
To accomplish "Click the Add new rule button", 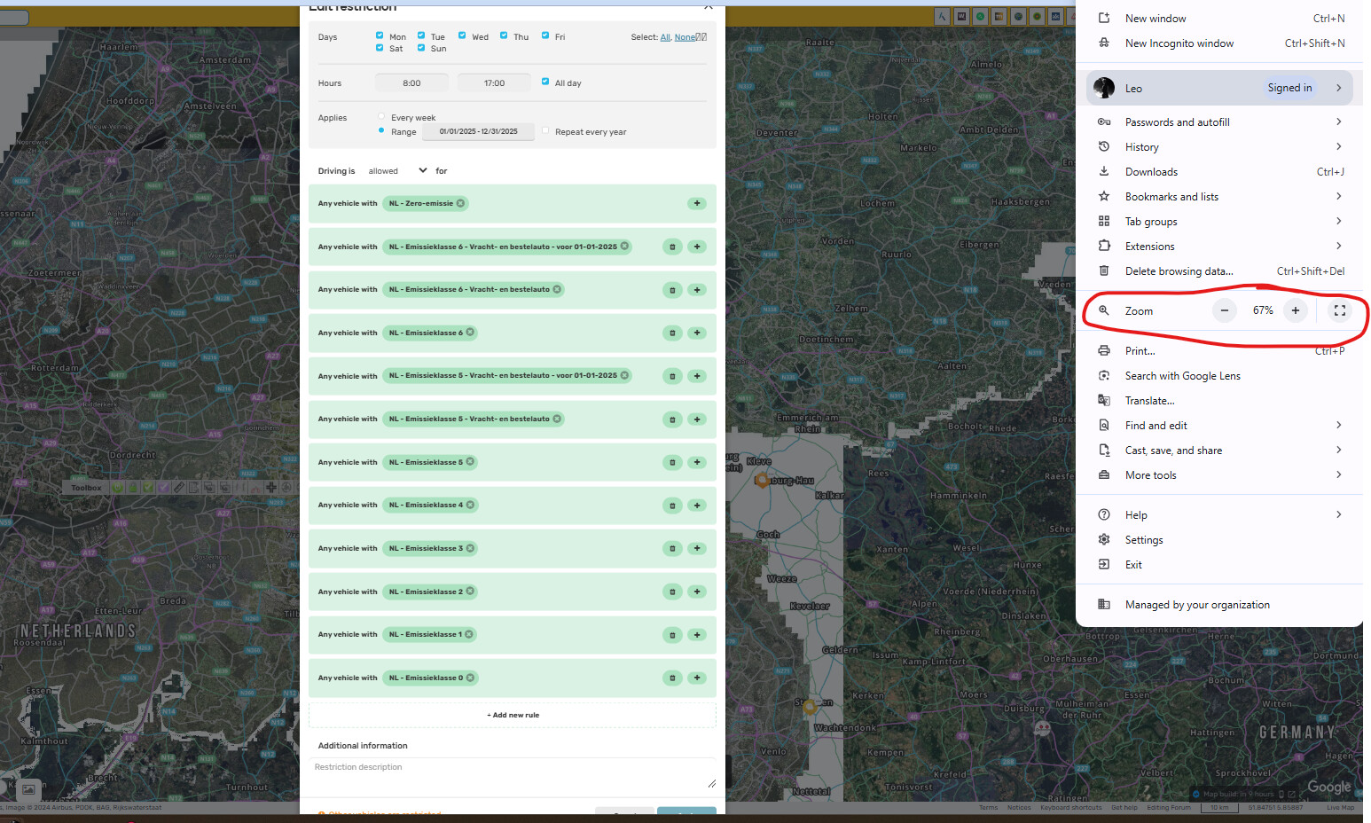I will click(513, 715).
